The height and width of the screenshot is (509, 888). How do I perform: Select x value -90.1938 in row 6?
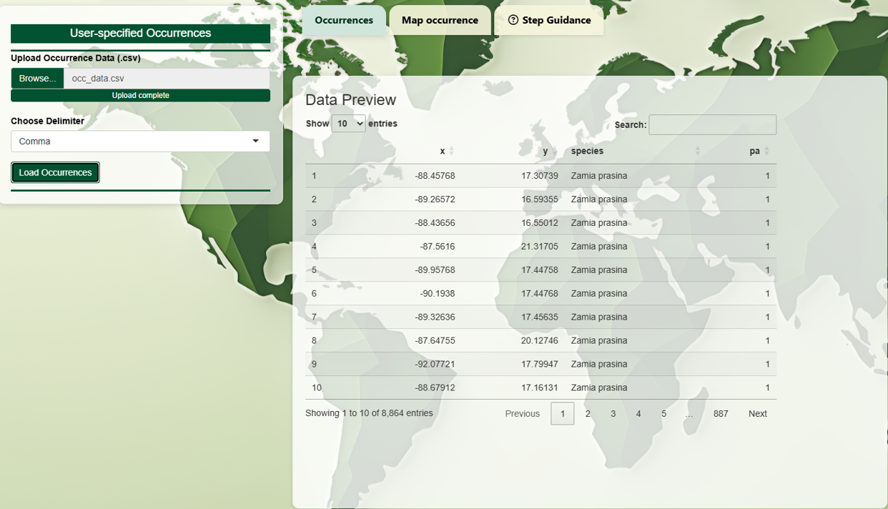(438, 294)
